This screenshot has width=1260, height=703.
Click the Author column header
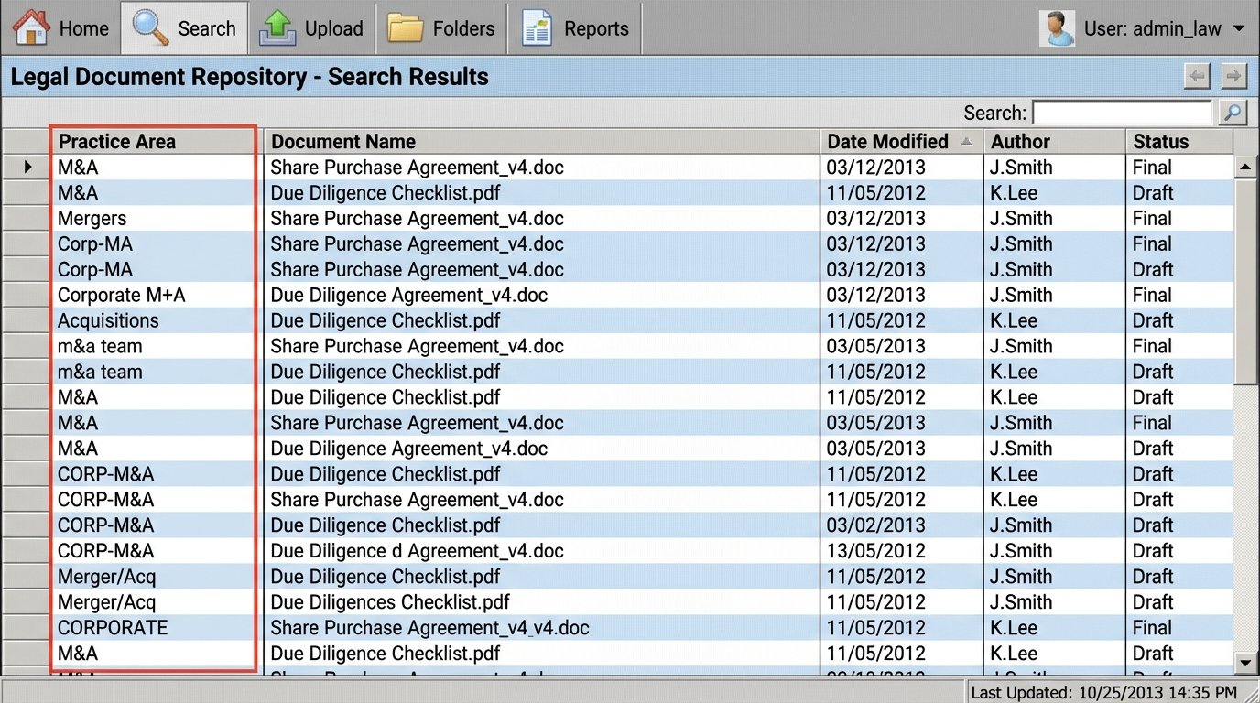coord(1019,142)
